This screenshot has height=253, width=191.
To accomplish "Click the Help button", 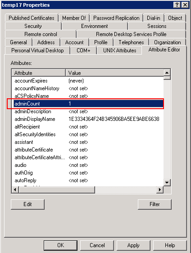I will click(170, 245).
